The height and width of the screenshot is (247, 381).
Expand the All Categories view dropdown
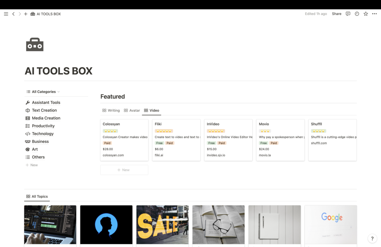click(43, 92)
